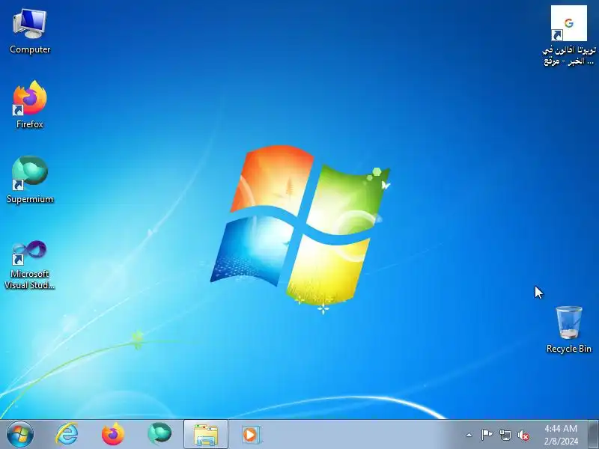This screenshot has height=449, width=599.
Task: Click the "Computer" label text
Action: [x=30, y=49]
